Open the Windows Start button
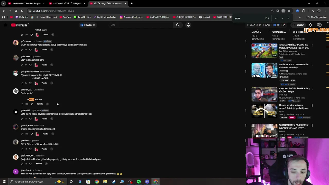329x185 pixels. tap(4, 182)
